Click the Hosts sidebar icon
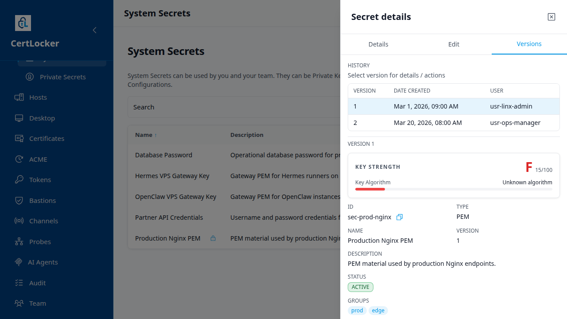 pyautogui.click(x=19, y=97)
